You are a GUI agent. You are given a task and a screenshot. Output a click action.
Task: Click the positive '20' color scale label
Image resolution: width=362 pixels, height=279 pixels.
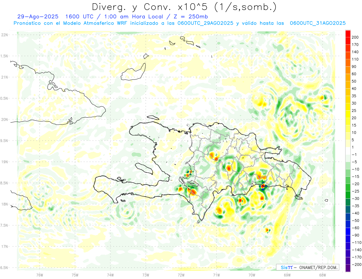point(354,118)
